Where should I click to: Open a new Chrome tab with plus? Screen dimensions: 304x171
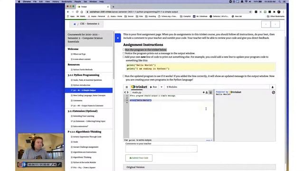coord(113,7)
